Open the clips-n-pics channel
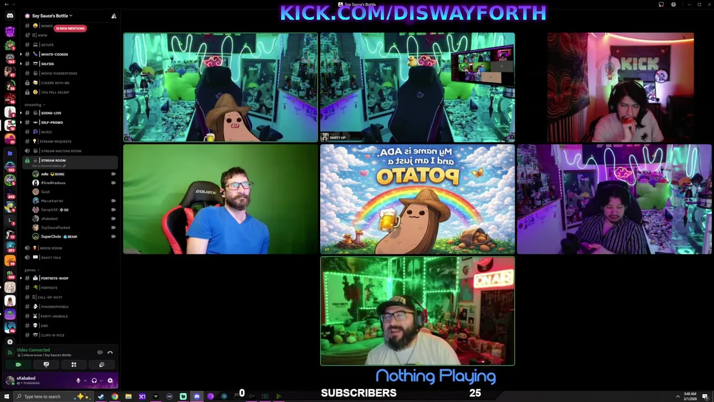Image resolution: width=714 pixels, height=402 pixels. (70, 335)
